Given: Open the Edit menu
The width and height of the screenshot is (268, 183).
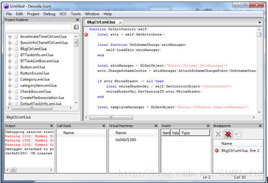Looking at the screenshot, I should coord(19,14).
